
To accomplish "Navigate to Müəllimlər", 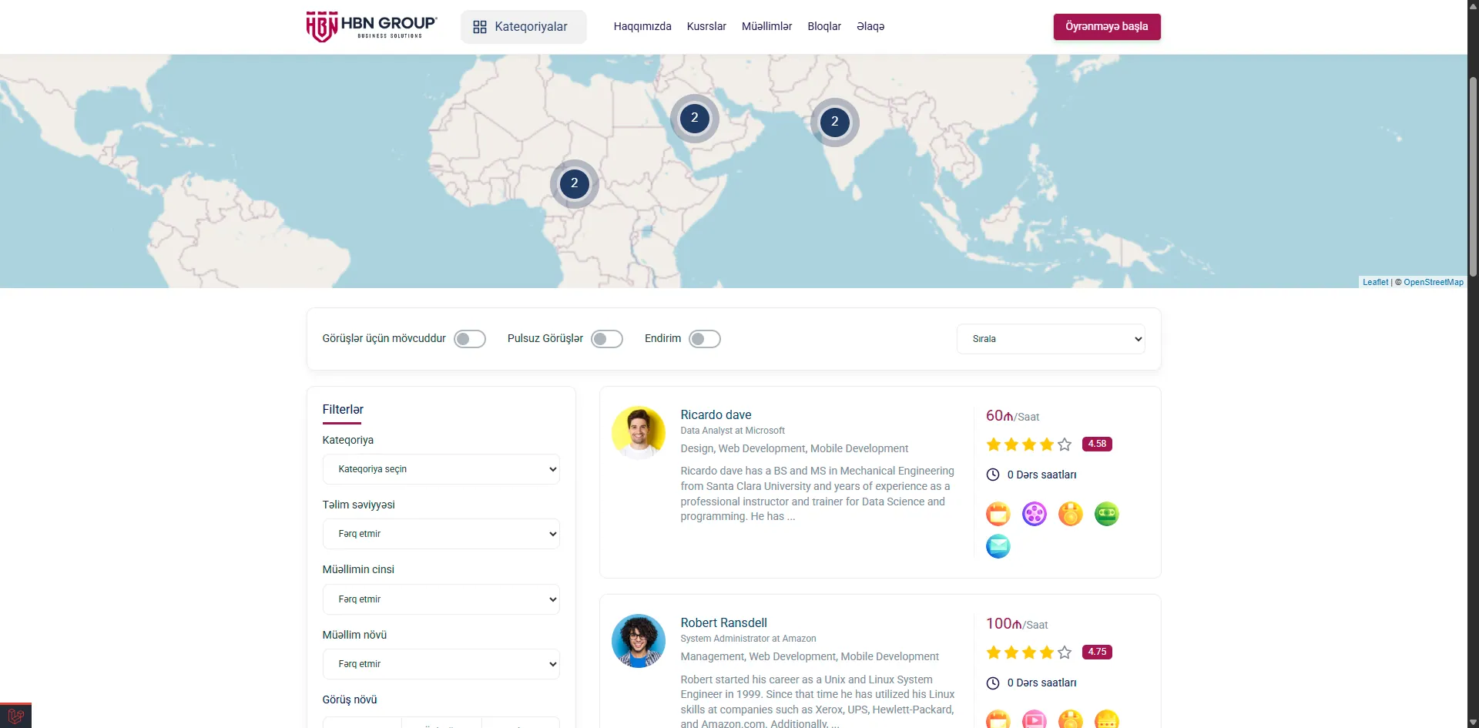I will (766, 26).
